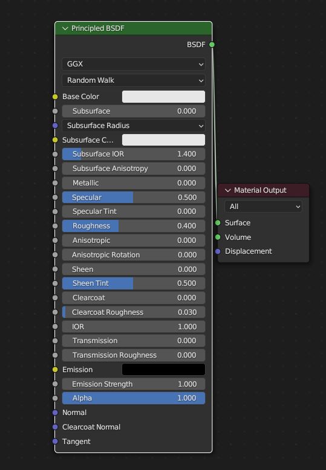This screenshot has width=326, height=470.
Task: Click the purple Displacement input socket
Action: click(x=218, y=251)
